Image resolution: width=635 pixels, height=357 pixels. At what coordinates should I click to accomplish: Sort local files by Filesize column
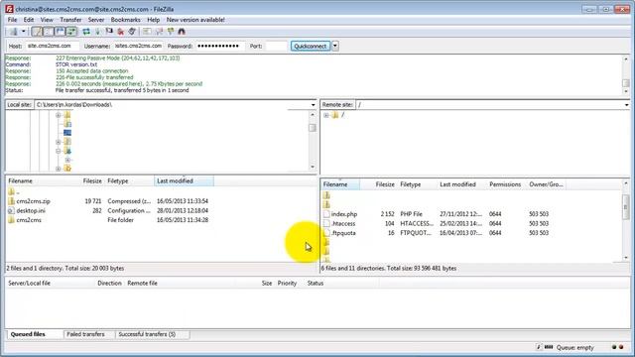click(x=92, y=180)
